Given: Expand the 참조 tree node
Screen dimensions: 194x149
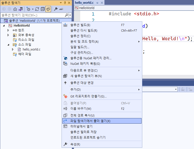Looking at the screenshot, I should [8, 30].
